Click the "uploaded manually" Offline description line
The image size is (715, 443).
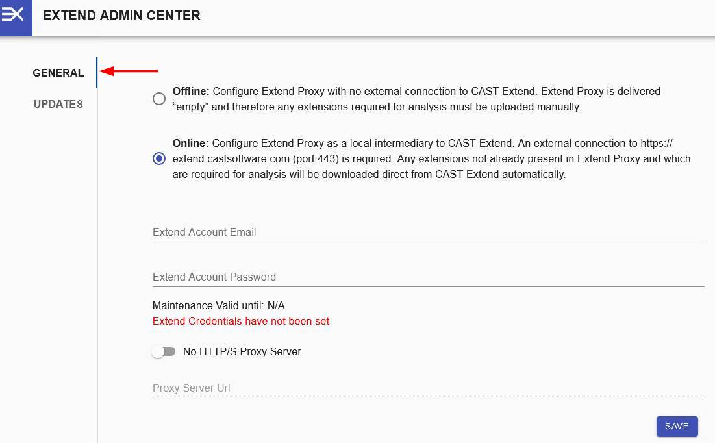pos(377,107)
